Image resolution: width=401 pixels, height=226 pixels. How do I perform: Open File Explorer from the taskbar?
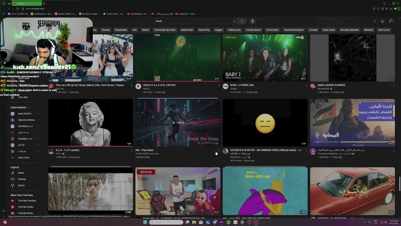[x=194, y=222]
